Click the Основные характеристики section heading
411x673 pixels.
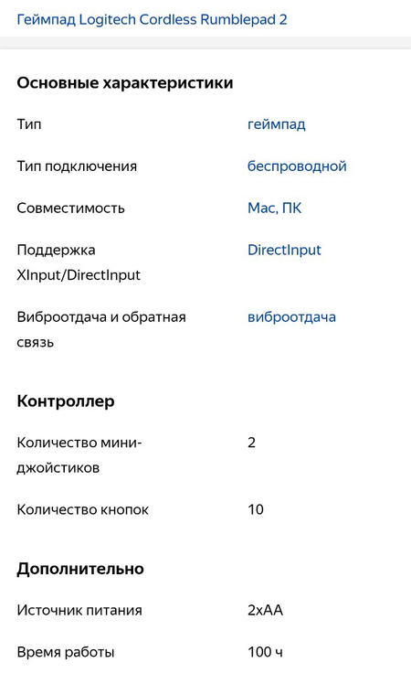[125, 83]
